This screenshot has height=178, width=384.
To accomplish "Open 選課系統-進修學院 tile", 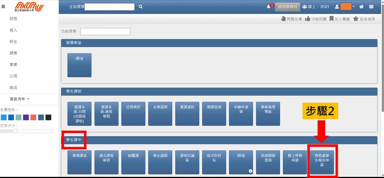I will (106, 114).
